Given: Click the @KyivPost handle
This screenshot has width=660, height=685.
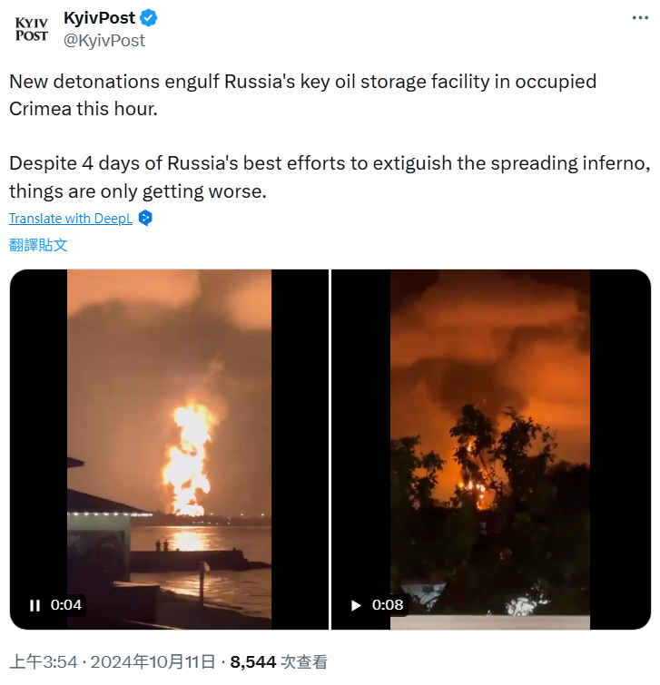Looking at the screenshot, I should [104, 40].
